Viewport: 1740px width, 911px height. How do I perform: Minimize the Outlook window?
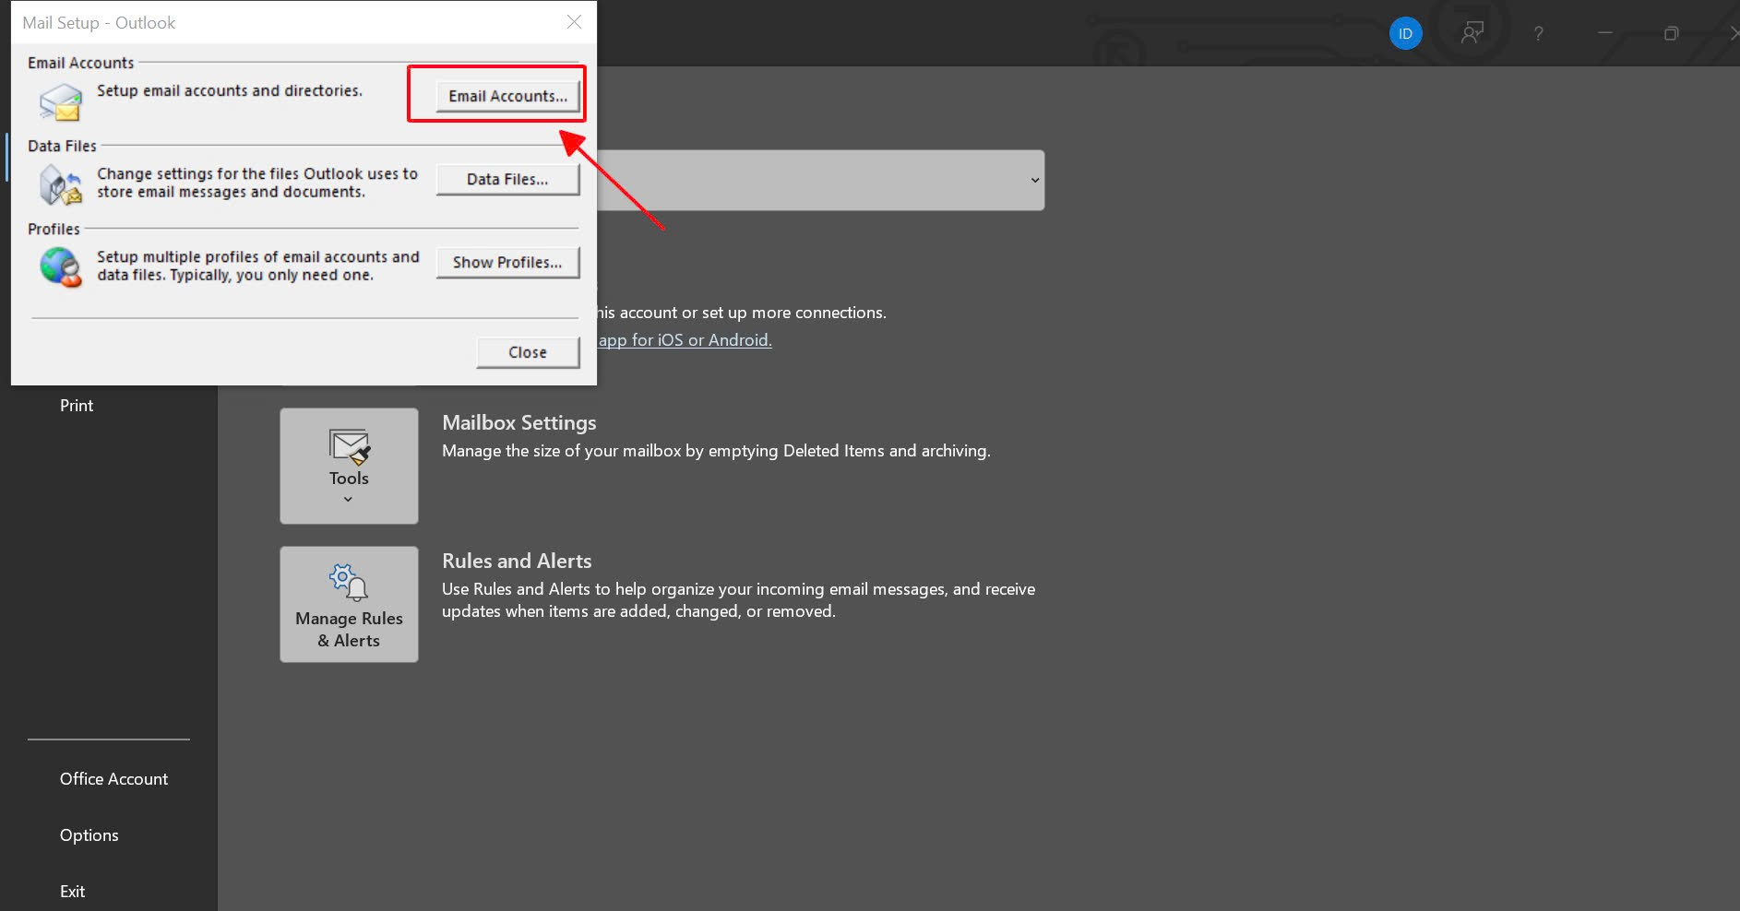(x=1605, y=33)
